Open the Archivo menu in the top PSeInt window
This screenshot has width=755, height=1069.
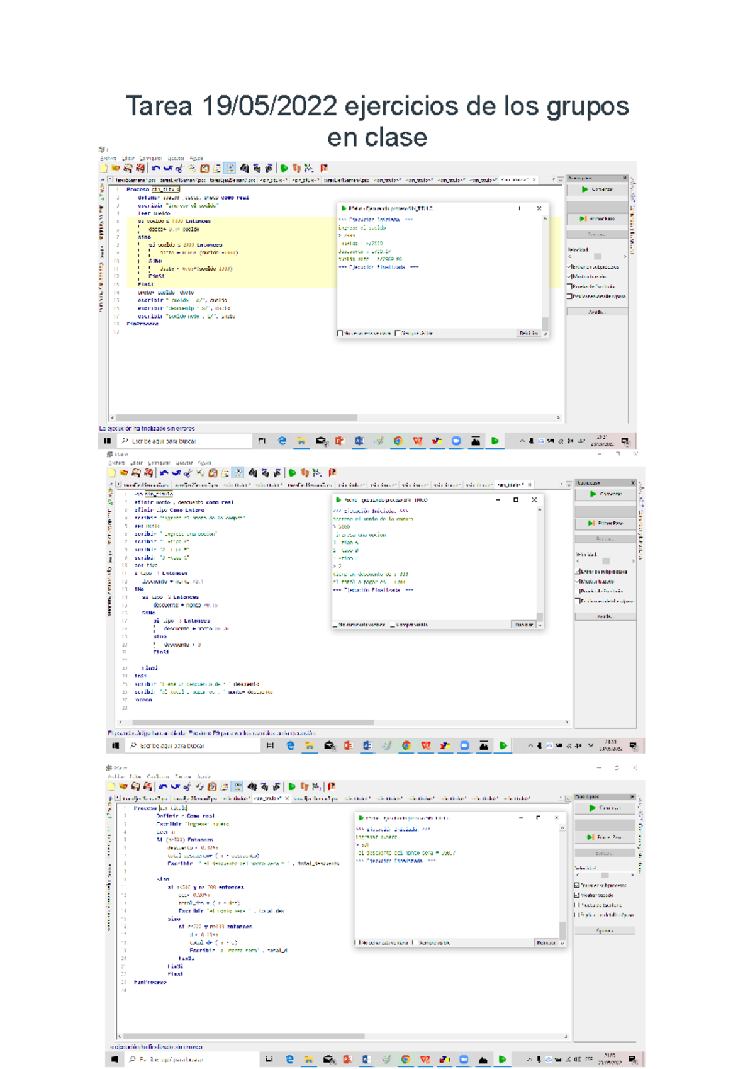[108, 159]
